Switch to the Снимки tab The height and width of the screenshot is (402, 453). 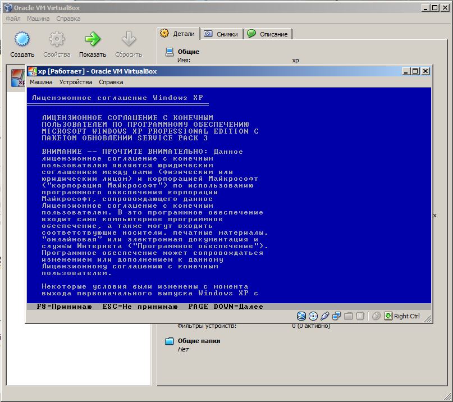coord(221,34)
